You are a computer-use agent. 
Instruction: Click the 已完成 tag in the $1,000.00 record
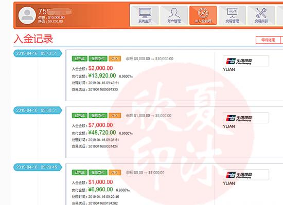pos(80,173)
